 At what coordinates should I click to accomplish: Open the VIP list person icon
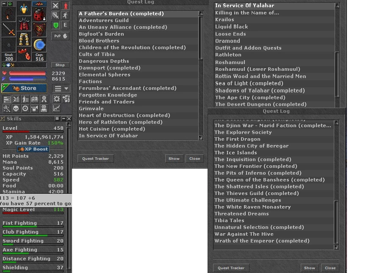point(25,99)
